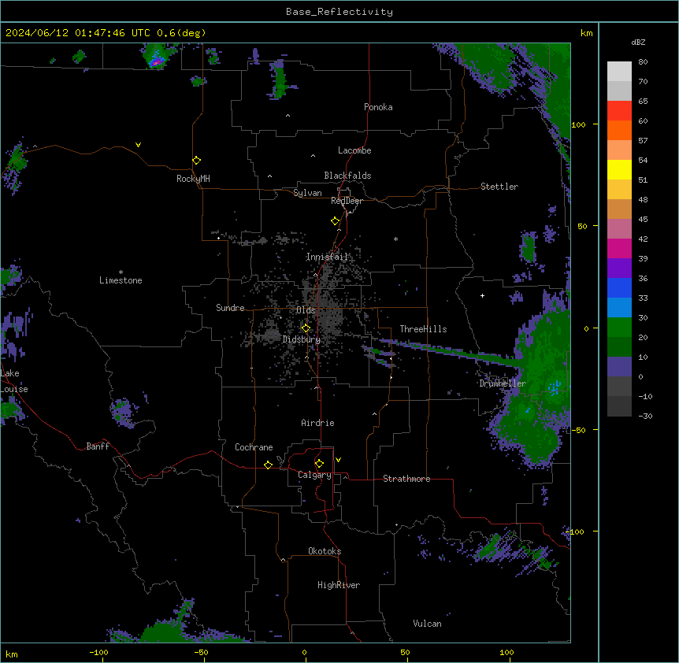
Task: Select the dark orange swatch beside the 60 label
Action: tap(619, 130)
